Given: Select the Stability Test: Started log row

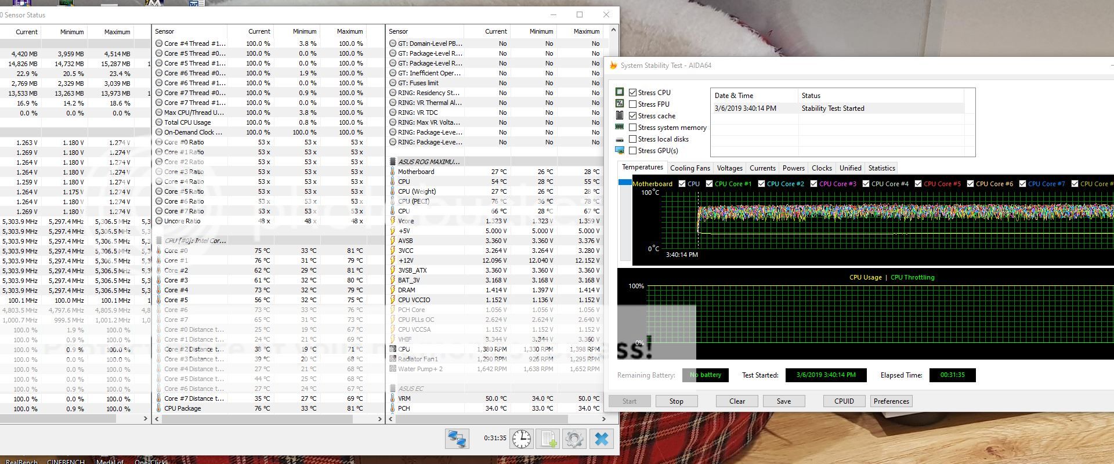Looking at the screenshot, I should (x=837, y=108).
